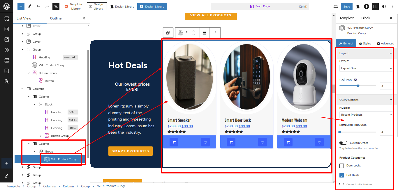Select the Block tab in settings sidebar
398x190 pixels.
366,18
